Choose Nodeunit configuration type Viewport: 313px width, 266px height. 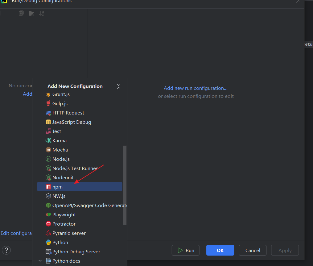click(x=80, y=177)
